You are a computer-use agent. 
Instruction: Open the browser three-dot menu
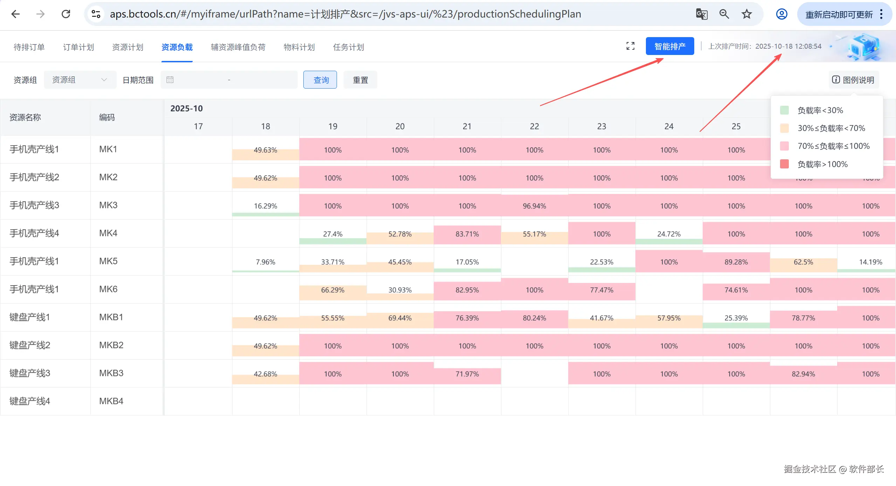[881, 14]
